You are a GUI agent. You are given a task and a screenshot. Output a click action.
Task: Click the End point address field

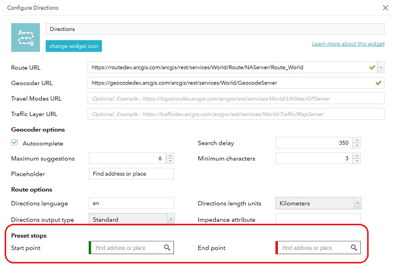click(x=314, y=248)
